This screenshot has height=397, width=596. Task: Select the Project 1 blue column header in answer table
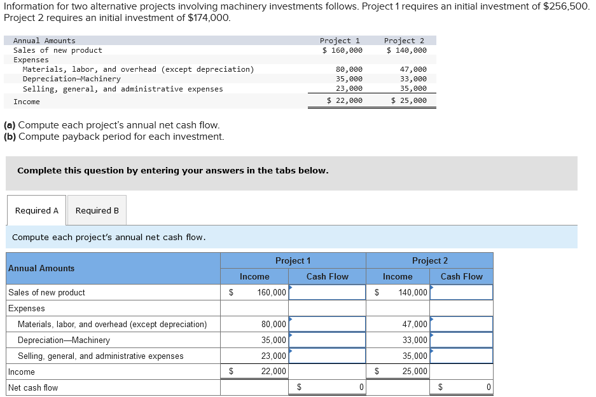click(x=293, y=260)
